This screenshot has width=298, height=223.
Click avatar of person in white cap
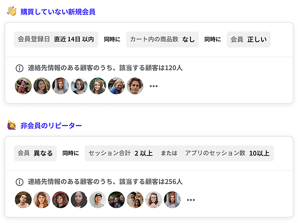click(98, 200)
